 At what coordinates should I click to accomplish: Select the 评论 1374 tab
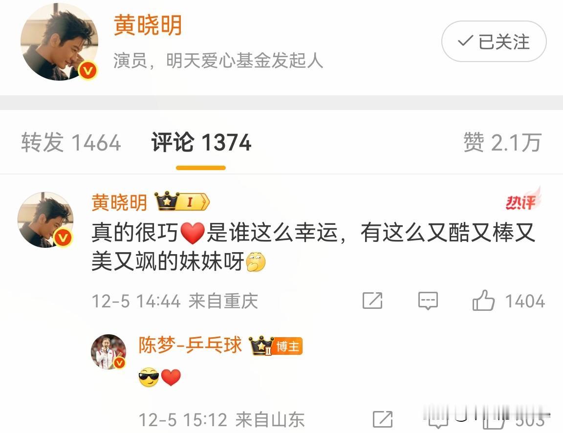[201, 143]
